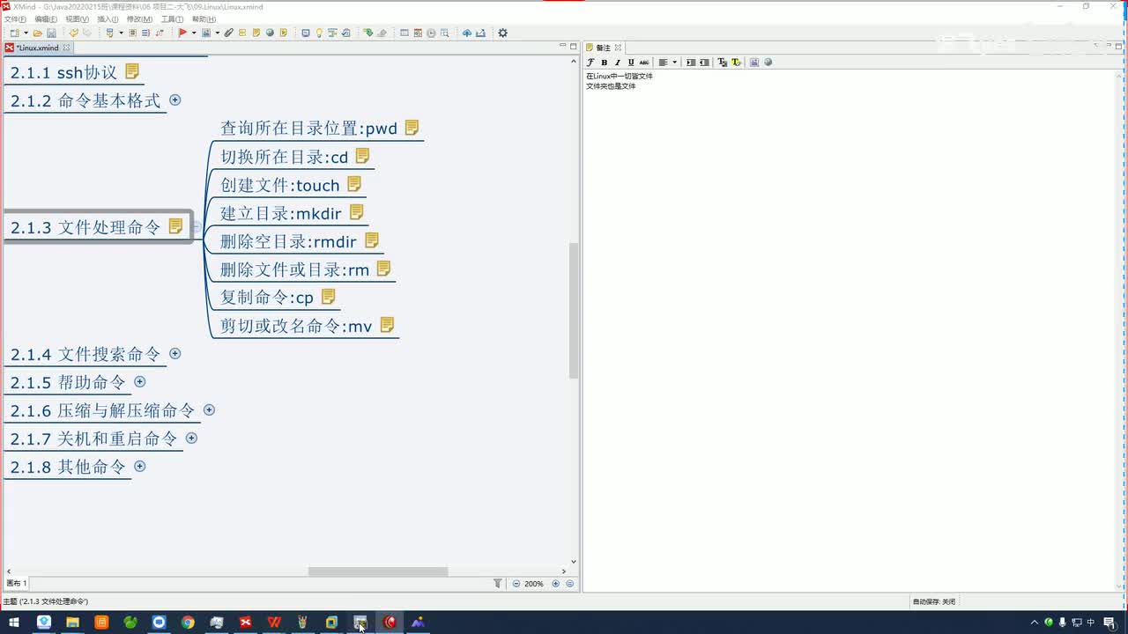Click the Font icon in notes toolbar
Image resolution: width=1128 pixels, height=634 pixels.
tap(590, 63)
